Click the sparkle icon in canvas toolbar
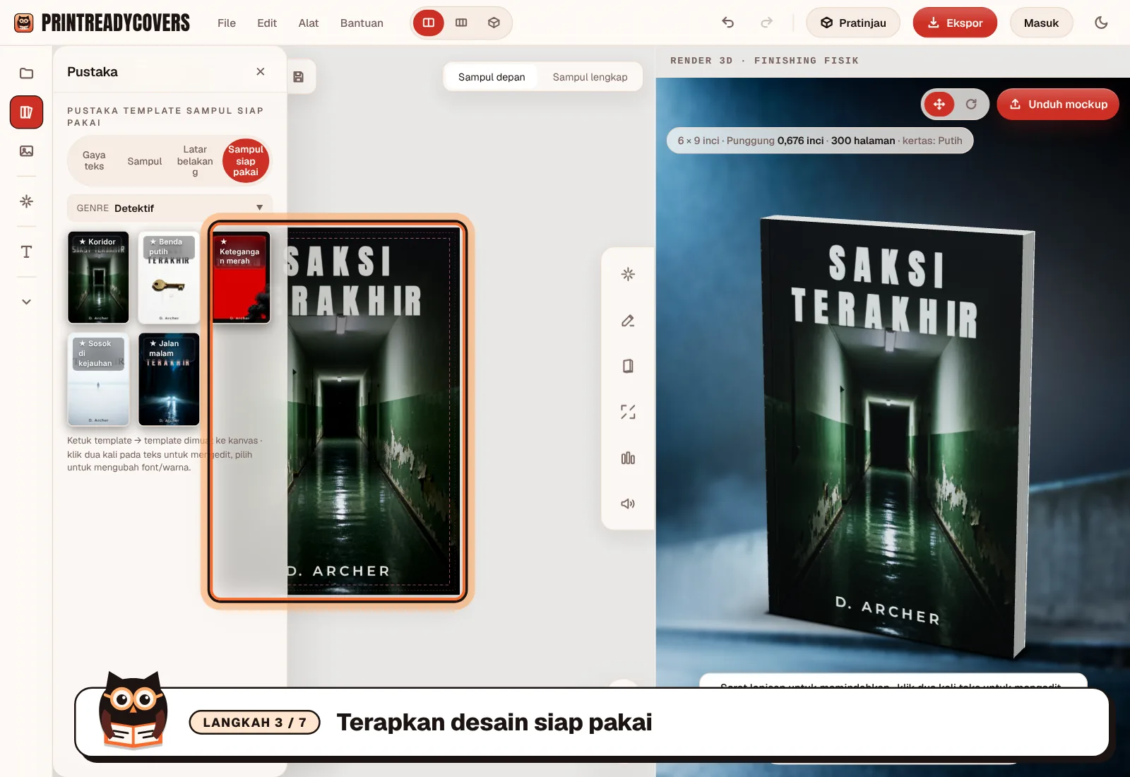1130x777 pixels. [628, 274]
